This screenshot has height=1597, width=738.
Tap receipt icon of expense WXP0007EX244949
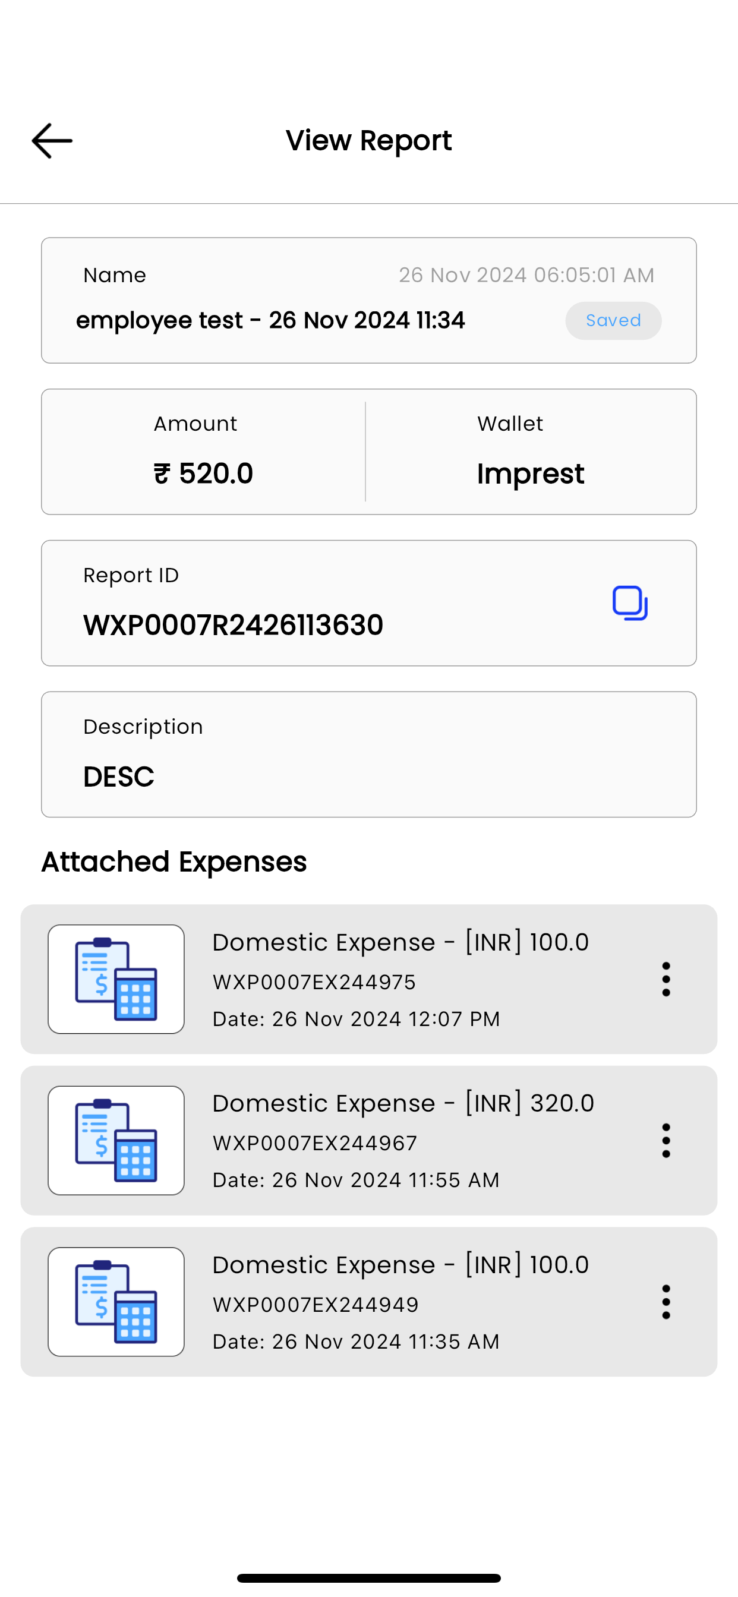(116, 1301)
